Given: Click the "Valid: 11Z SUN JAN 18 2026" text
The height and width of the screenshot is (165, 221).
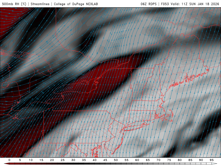Looking at the screenshot, I should pyautogui.click(x=195, y=4).
